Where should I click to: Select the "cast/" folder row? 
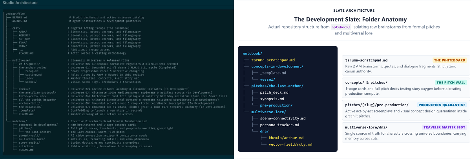(16, 28)
